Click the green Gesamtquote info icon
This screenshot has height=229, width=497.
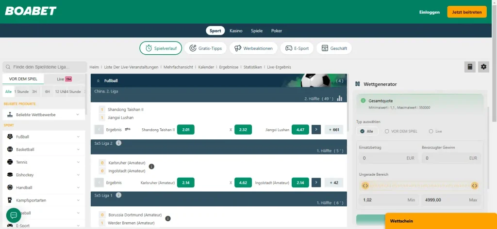(363, 101)
